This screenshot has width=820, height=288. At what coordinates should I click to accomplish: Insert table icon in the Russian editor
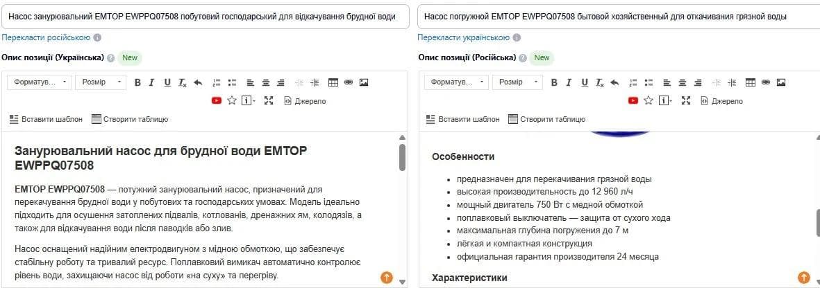click(750, 82)
